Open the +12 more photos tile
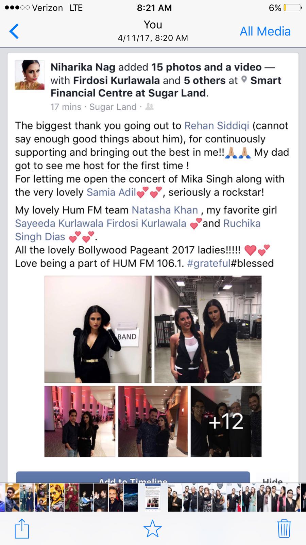The image size is (306, 545). point(226,421)
